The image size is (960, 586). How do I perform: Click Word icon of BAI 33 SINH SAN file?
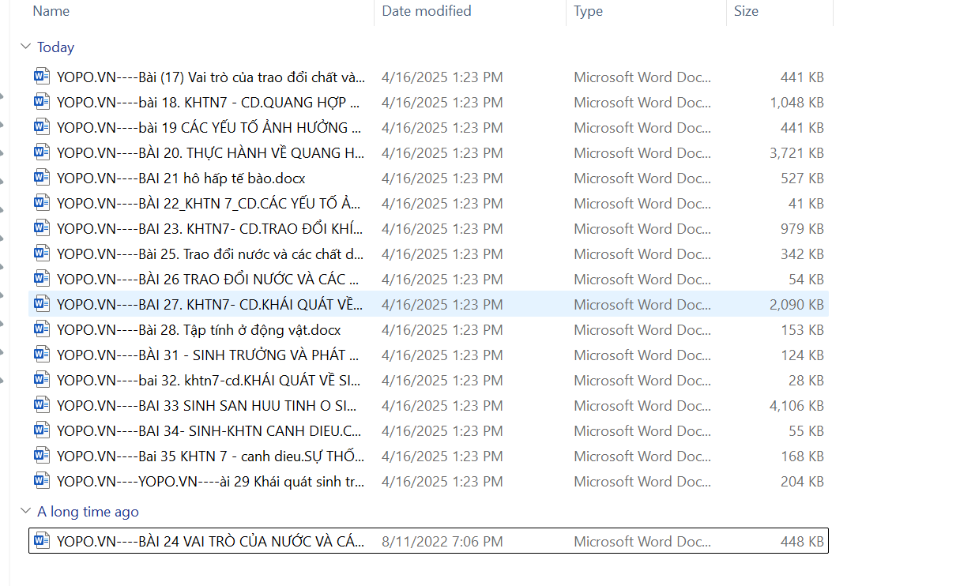(42, 405)
